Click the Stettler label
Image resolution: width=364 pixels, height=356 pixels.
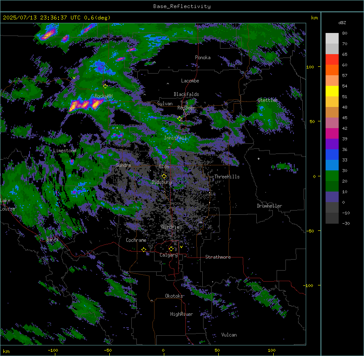pyautogui.click(x=268, y=100)
